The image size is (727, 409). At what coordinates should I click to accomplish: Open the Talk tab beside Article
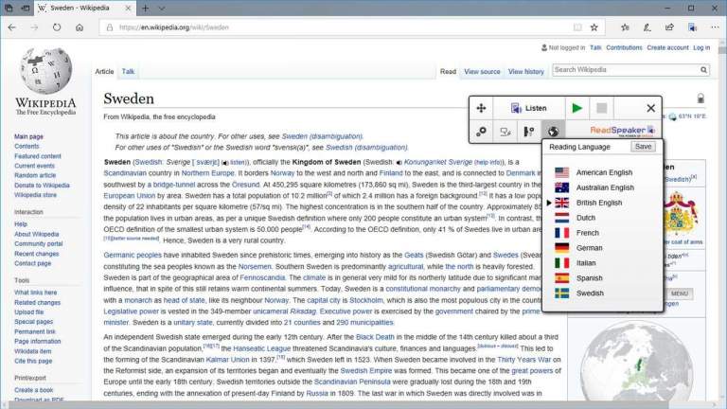[128, 71]
